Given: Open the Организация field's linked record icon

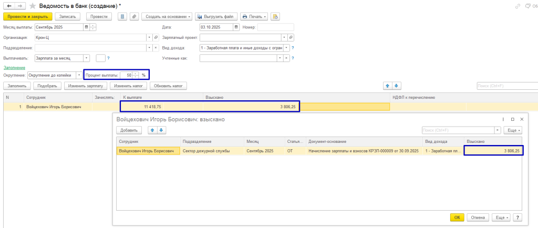Looking at the screenshot, I should pyautogui.click(x=156, y=37).
